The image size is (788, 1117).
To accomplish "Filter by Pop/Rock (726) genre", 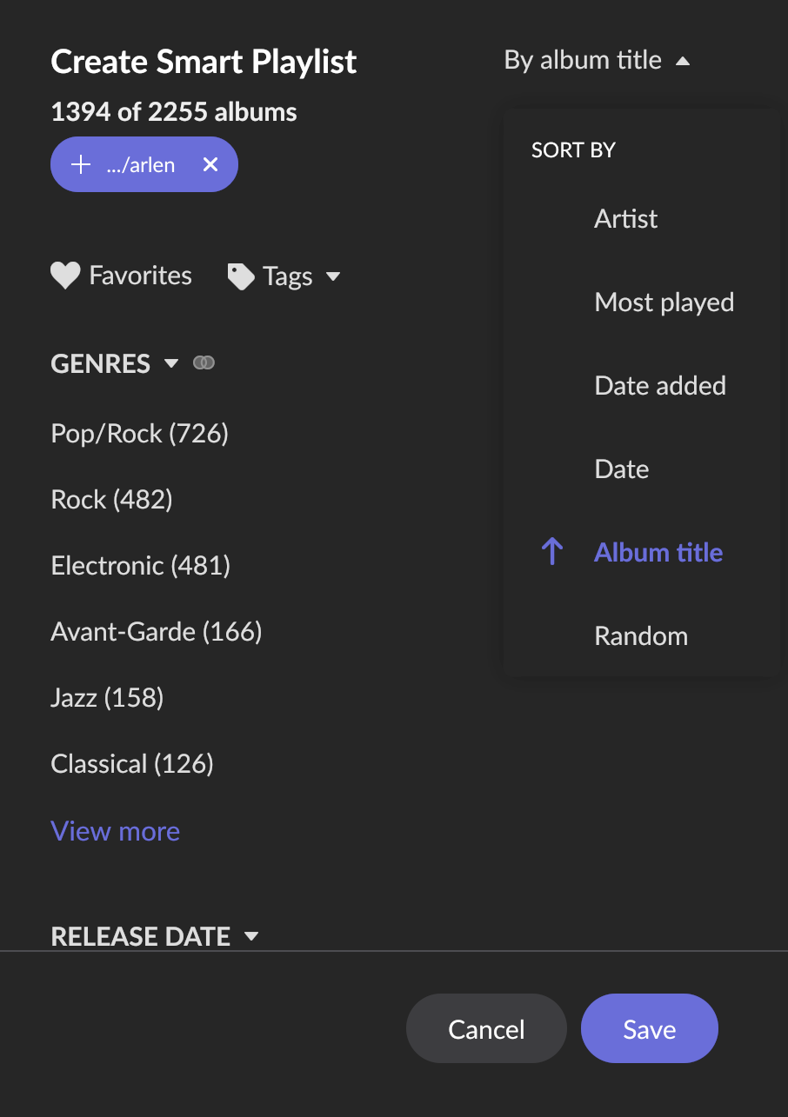I will 139,433.
